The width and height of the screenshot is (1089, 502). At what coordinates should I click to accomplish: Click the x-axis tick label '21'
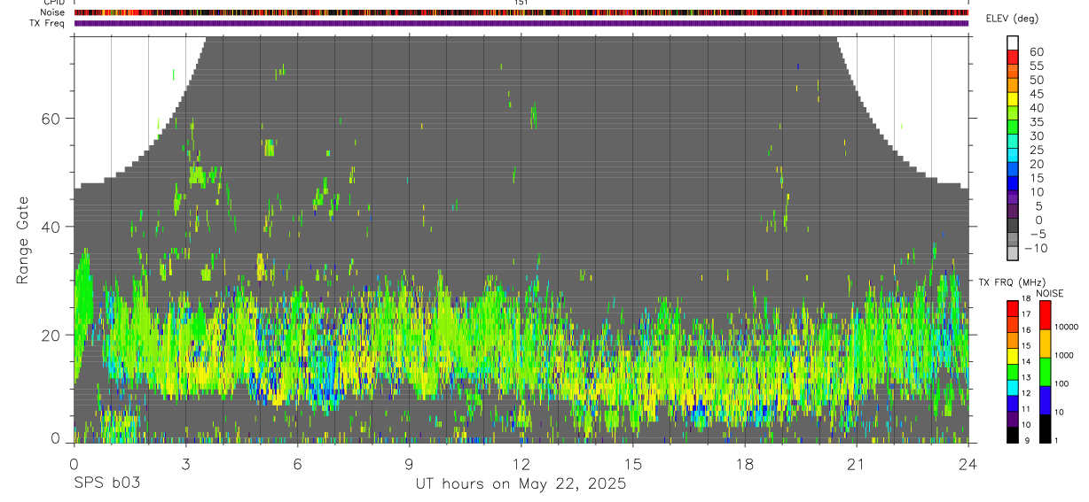click(857, 463)
